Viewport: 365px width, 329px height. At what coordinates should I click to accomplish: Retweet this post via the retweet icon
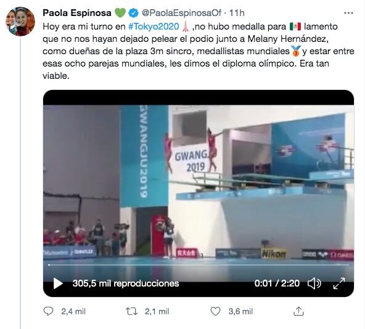point(131,311)
